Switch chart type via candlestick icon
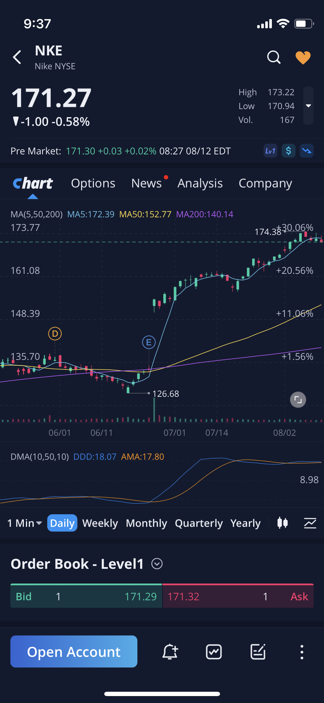 [x=282, y=523]
